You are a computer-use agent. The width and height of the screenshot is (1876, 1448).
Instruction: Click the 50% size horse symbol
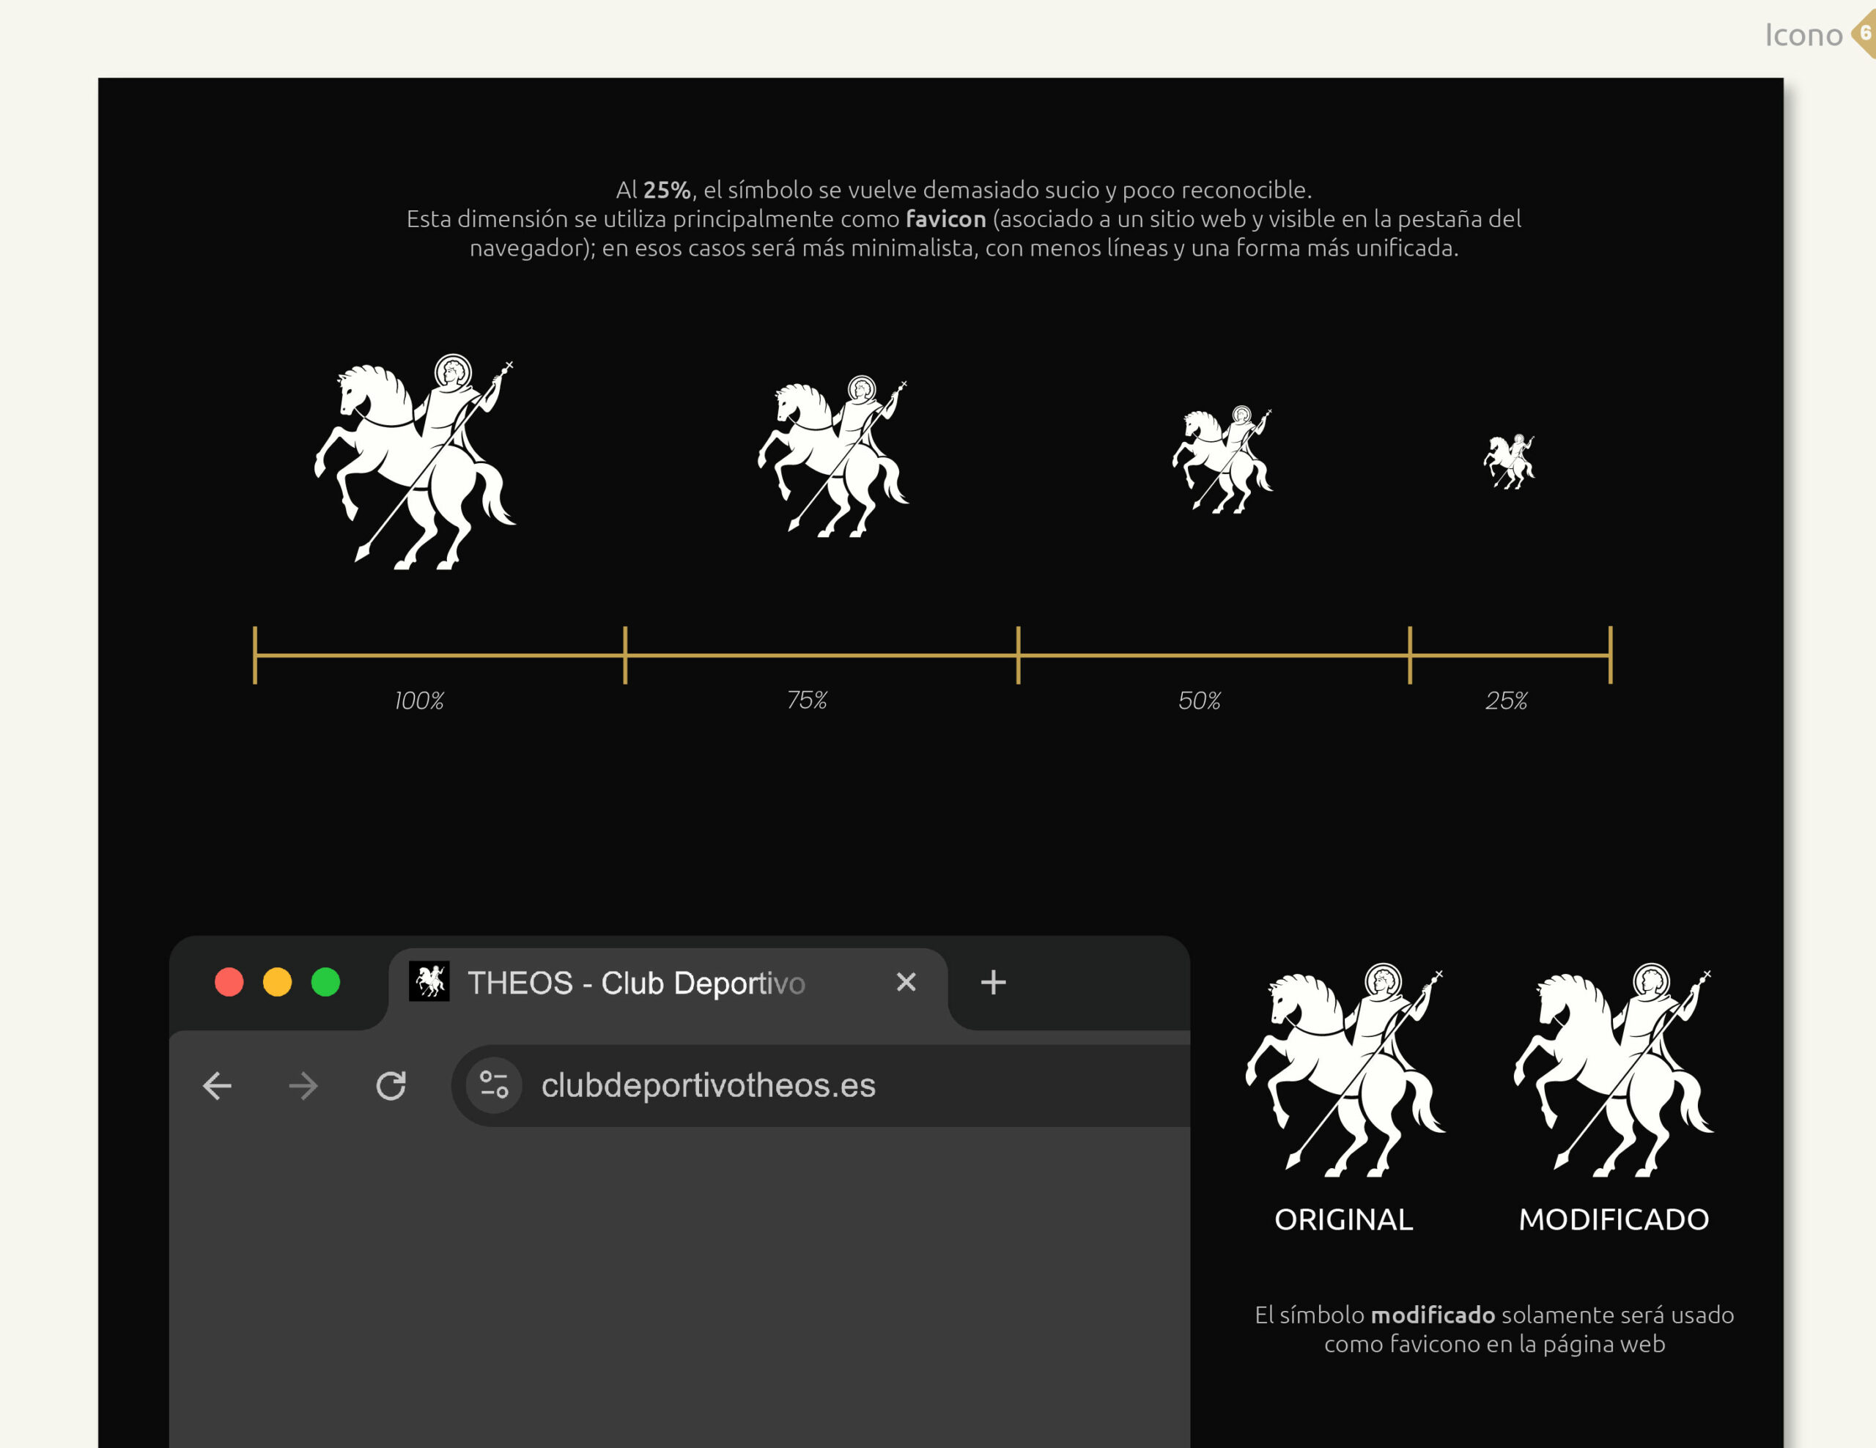(1222, 459)
